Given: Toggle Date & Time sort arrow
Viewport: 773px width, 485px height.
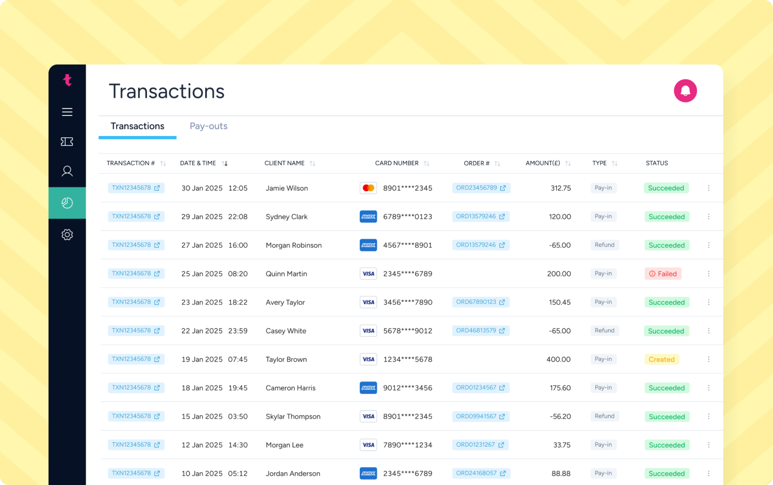Looking at the screenshot, I should point(225,163).
